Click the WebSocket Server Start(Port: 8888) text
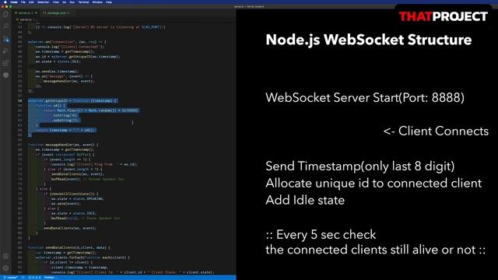This screenshot has height=280, width=498. coord(365,98)
